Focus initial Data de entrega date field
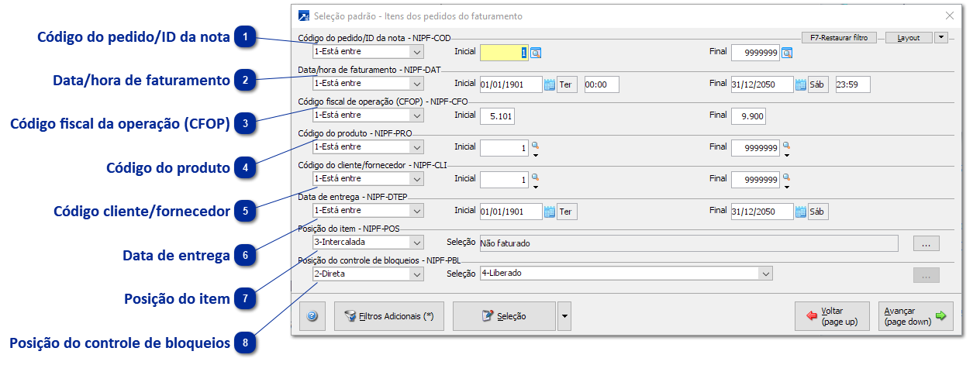The height and width of the screenshot is (365, 980). pyautogui.click(x=511, y=212)
